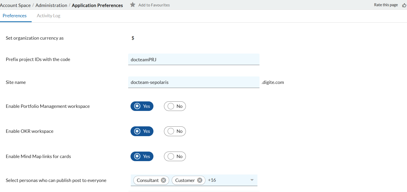The image size is (407, 192).
Task: Click the Enable OKR workspace label
Action: click(x=30, y=131)
